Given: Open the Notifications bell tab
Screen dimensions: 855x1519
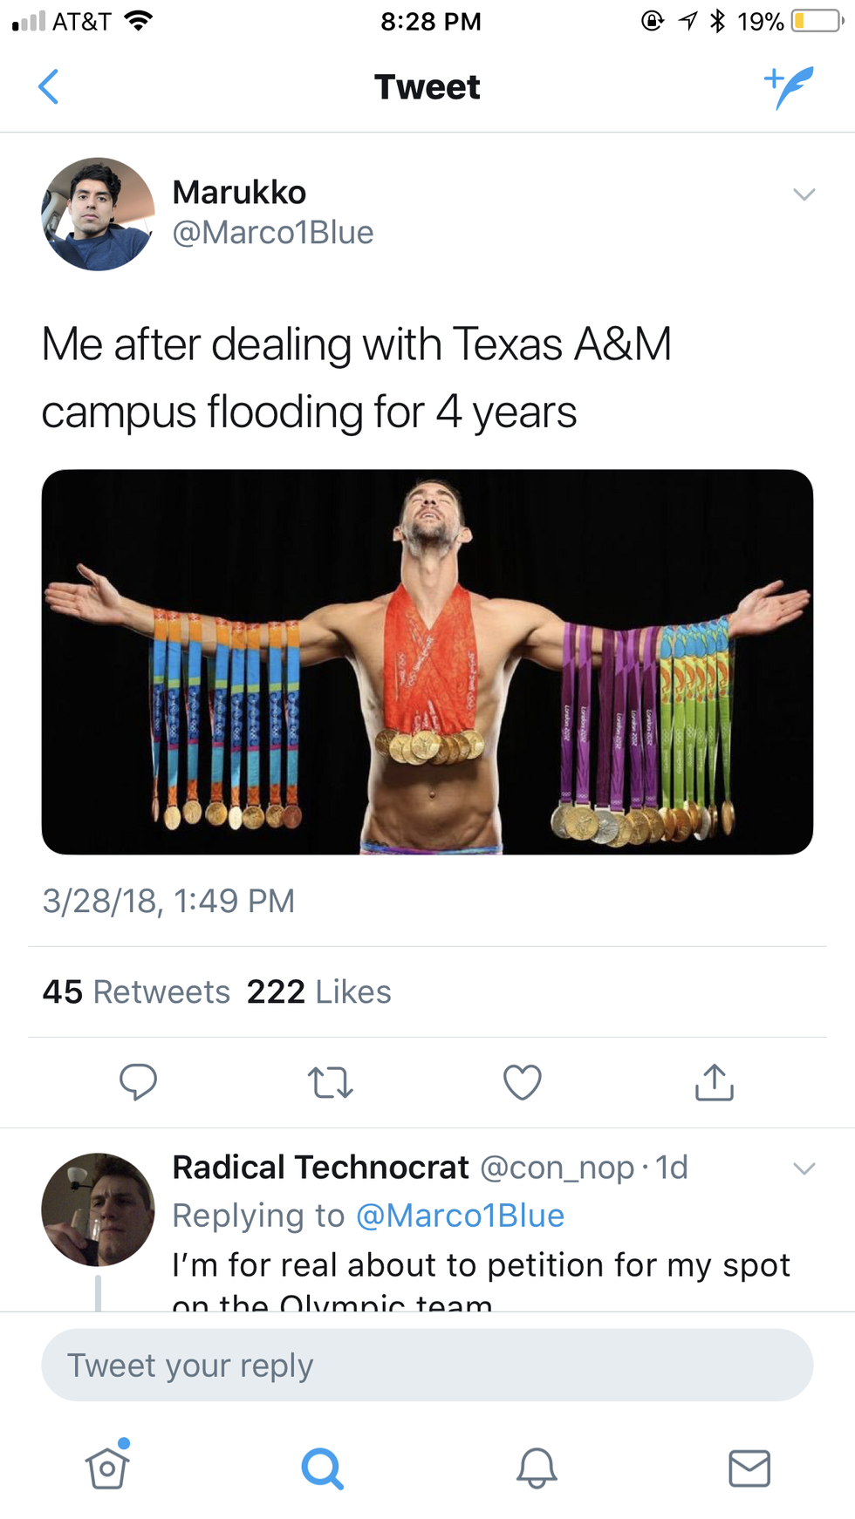Looking at the screenshot, I should tap(537, 1468).
